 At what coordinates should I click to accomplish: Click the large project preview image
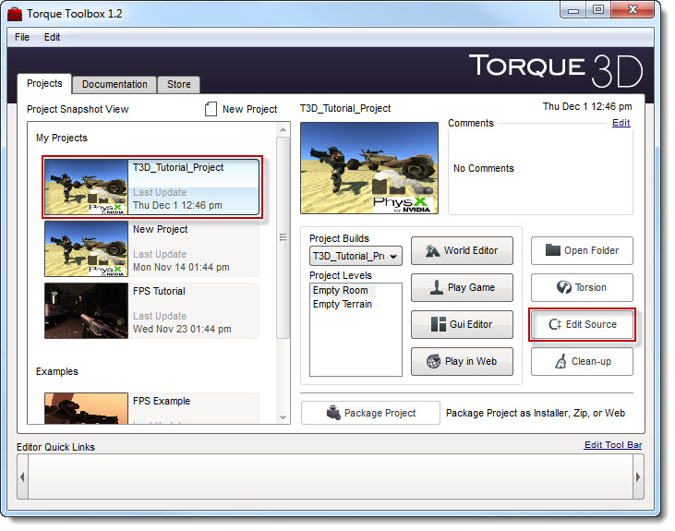point(369,168)
